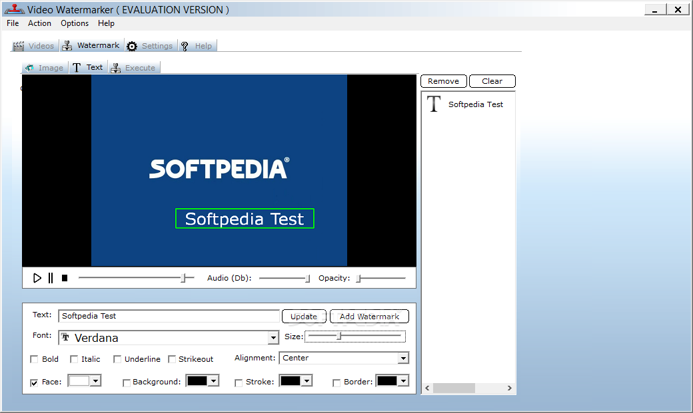Click the black Border color swatch
The image size is (693, 413).
pos(386,380)
